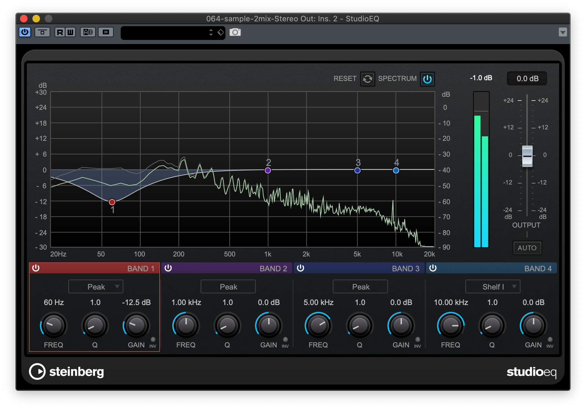The height and width of the screenshot is (409, 586).
Task: Enable the Read automation icon
Action: [x=60, y=32]
